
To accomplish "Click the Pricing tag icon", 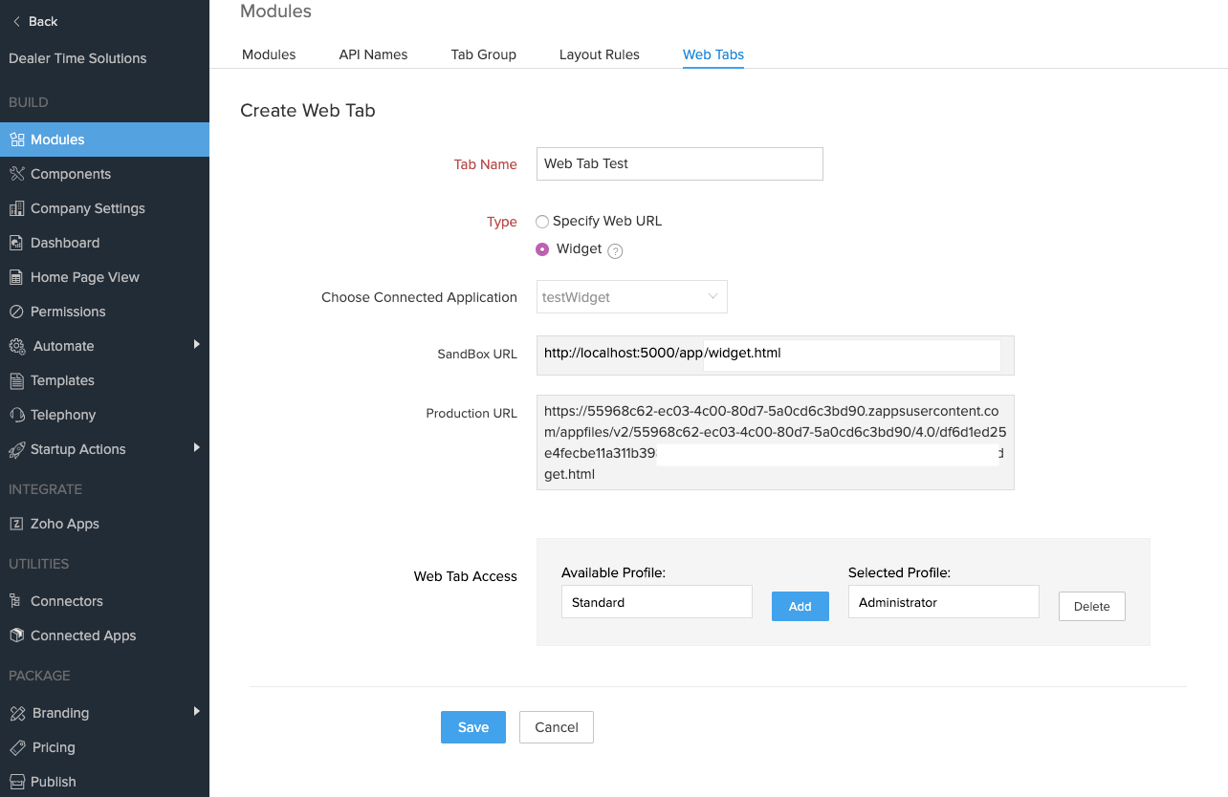I will tap(16, 747).
